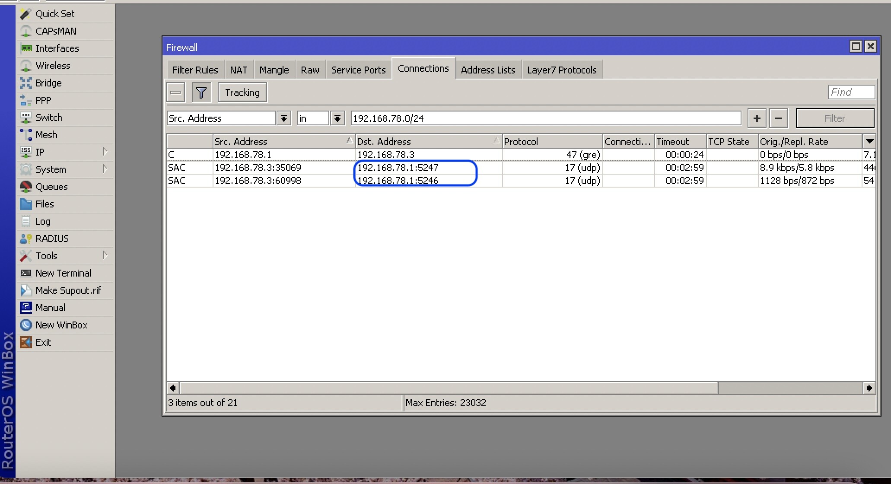
Task: Apply the Filter button
Action: click(x=835, y=118)
